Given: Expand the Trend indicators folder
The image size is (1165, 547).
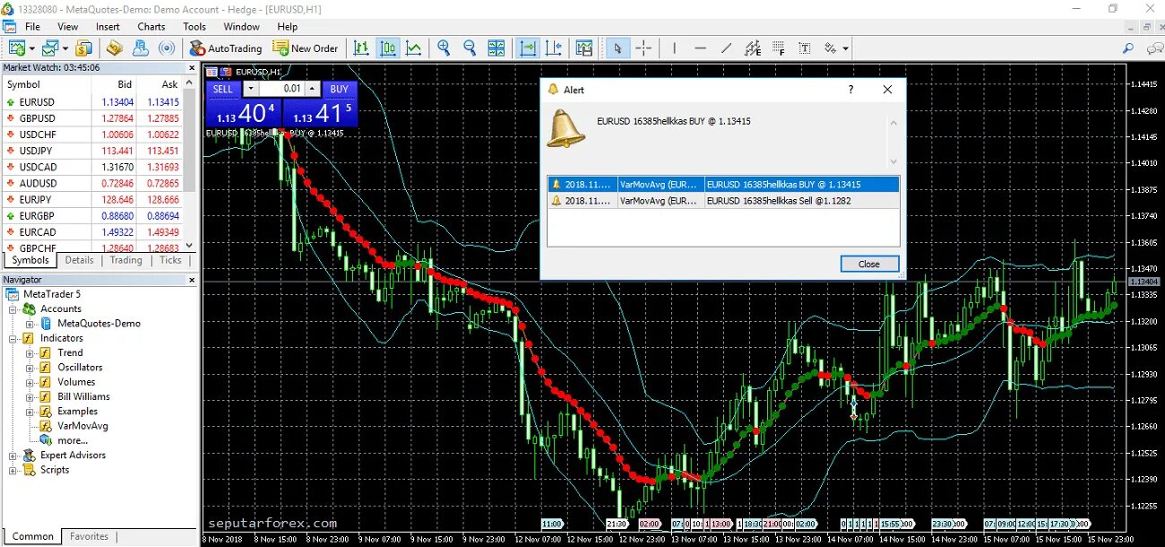Looking at the screenshot, I should (x=30, y=353).
